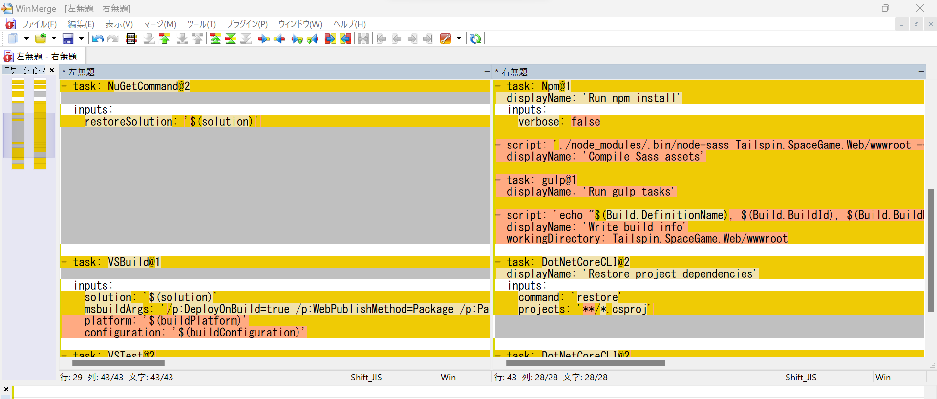Image resolution: width=937 pixels, height=399 pixels.
Task: Click the 'task: Npm@1' line in the right pane
Action: pos(709,86)
